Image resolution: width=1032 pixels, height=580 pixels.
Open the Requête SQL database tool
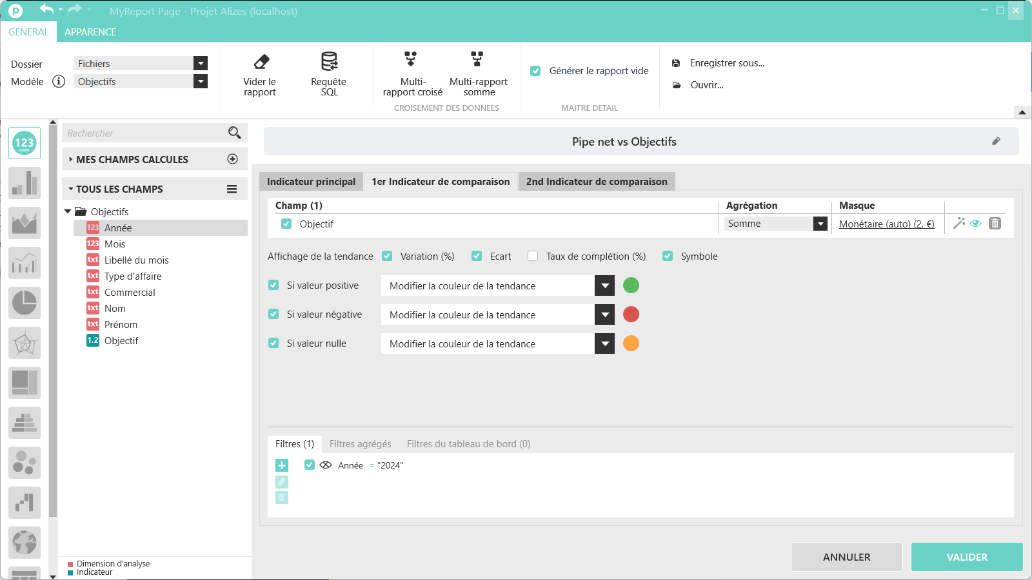click(x=329, y=62)
